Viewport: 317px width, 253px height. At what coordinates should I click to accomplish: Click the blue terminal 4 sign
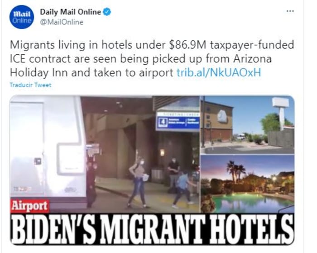[x=178, y=121]
